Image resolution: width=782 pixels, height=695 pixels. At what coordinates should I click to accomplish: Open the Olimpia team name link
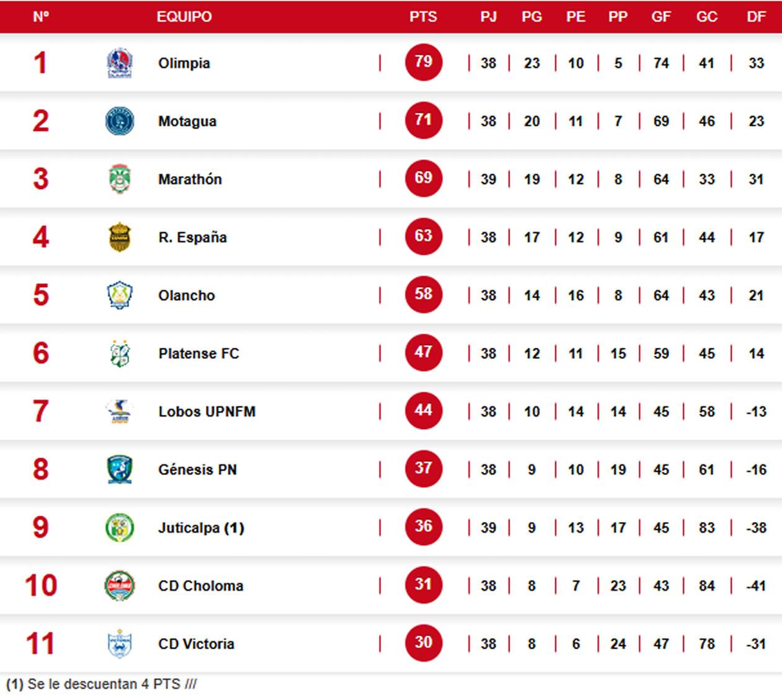(184, 63)
